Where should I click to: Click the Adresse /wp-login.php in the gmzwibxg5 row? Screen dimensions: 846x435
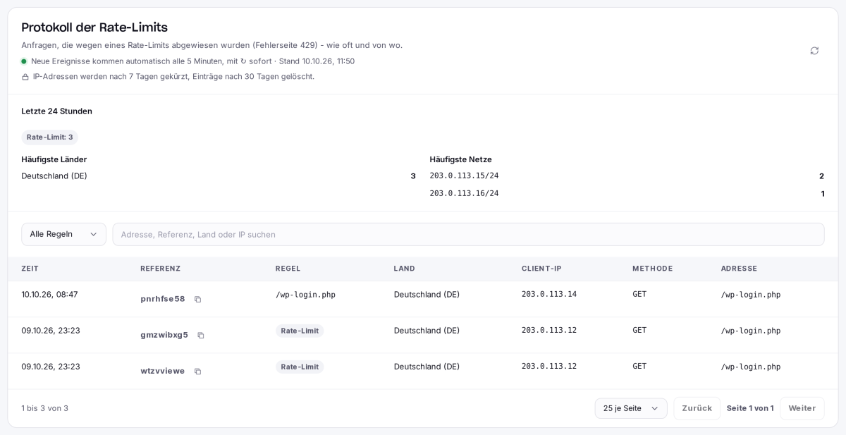point(751,331)
